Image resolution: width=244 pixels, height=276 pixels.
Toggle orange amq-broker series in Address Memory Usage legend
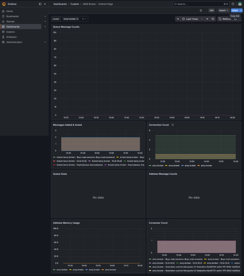point(111,270)
